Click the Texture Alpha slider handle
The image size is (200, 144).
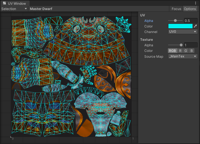[181, 45]
